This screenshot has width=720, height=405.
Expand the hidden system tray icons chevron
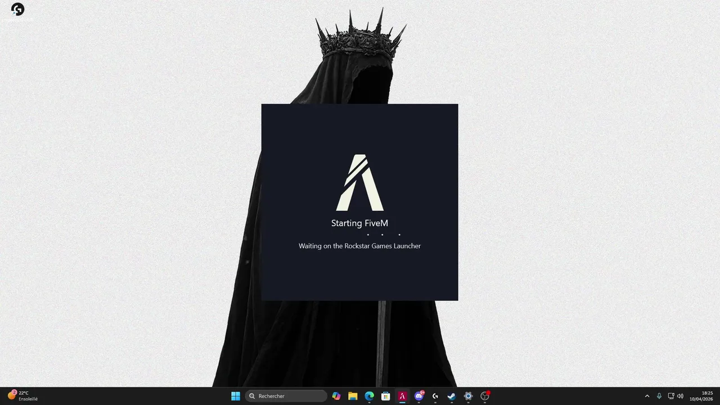(x=647, y=396)
